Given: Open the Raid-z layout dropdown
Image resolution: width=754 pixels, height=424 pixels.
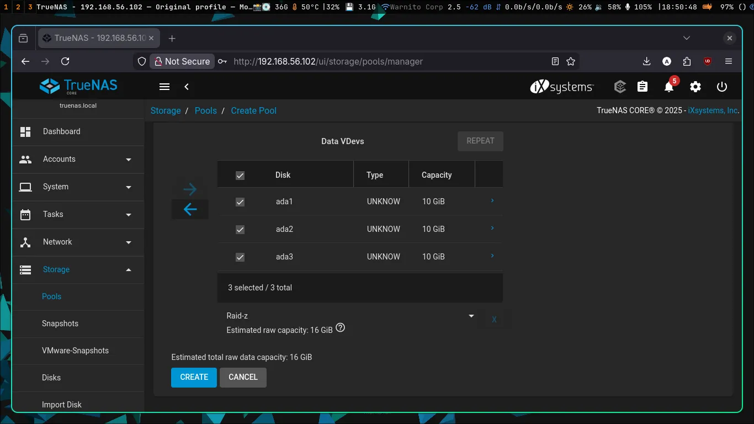Looking at the screenshot, I should click(x=350, y=316).
